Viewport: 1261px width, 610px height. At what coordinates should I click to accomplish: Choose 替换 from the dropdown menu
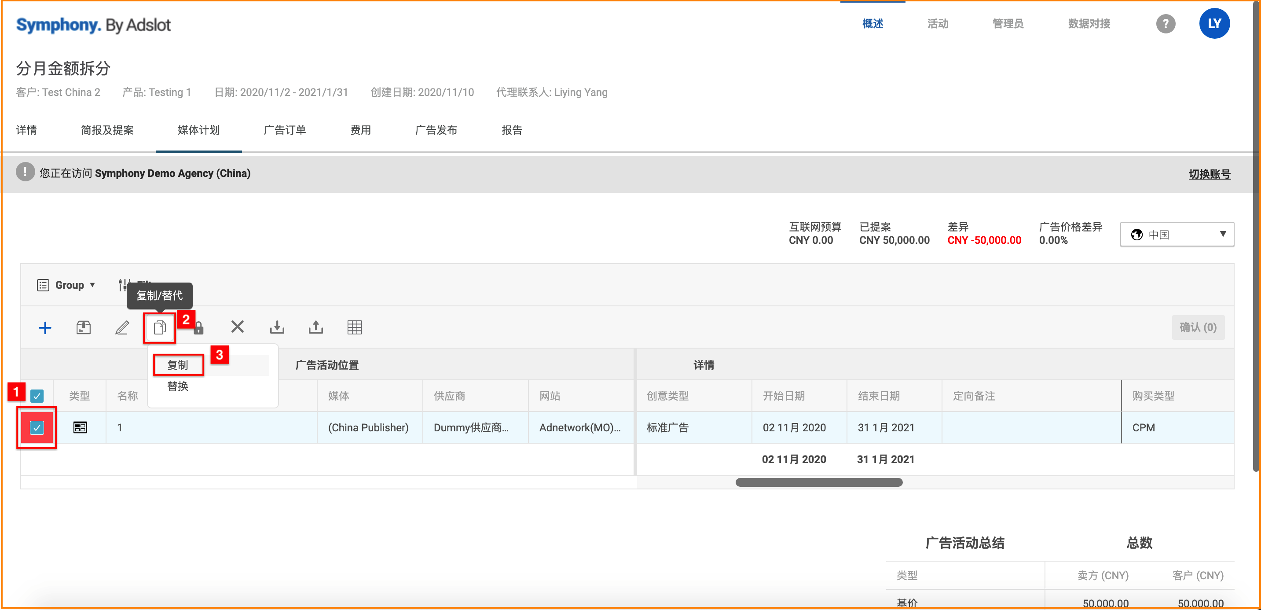click(x=178, y=386)
